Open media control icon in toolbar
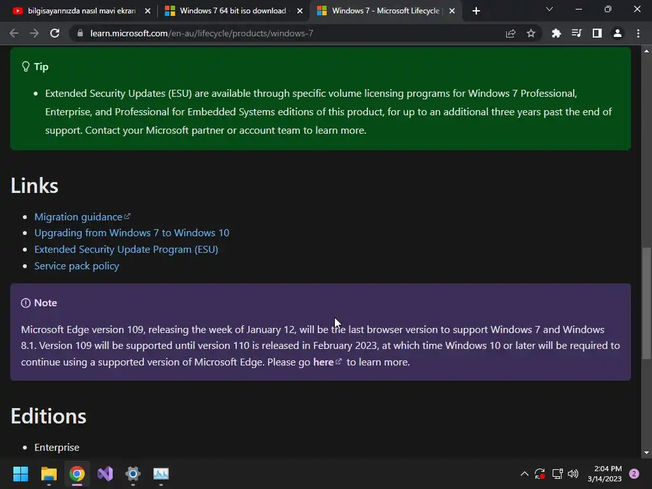The image size is (652, 489). click(x=576, y=33)
